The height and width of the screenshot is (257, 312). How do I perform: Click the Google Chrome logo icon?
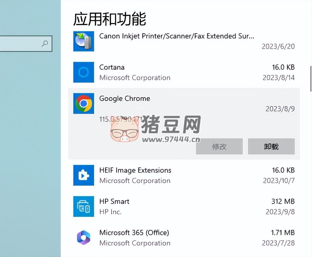tap(83, 104)
